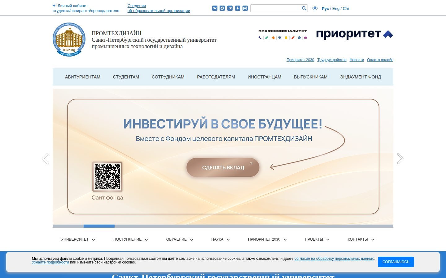Select the first slider progress segment
The height and width of the screenshot is (278, 446).
[68, 226]
